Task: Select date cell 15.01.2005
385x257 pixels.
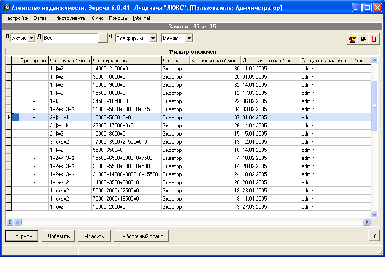Action: [x=271, y=134]
